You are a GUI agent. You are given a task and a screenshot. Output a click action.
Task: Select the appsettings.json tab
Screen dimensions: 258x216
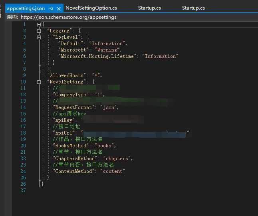click(26, 8)
